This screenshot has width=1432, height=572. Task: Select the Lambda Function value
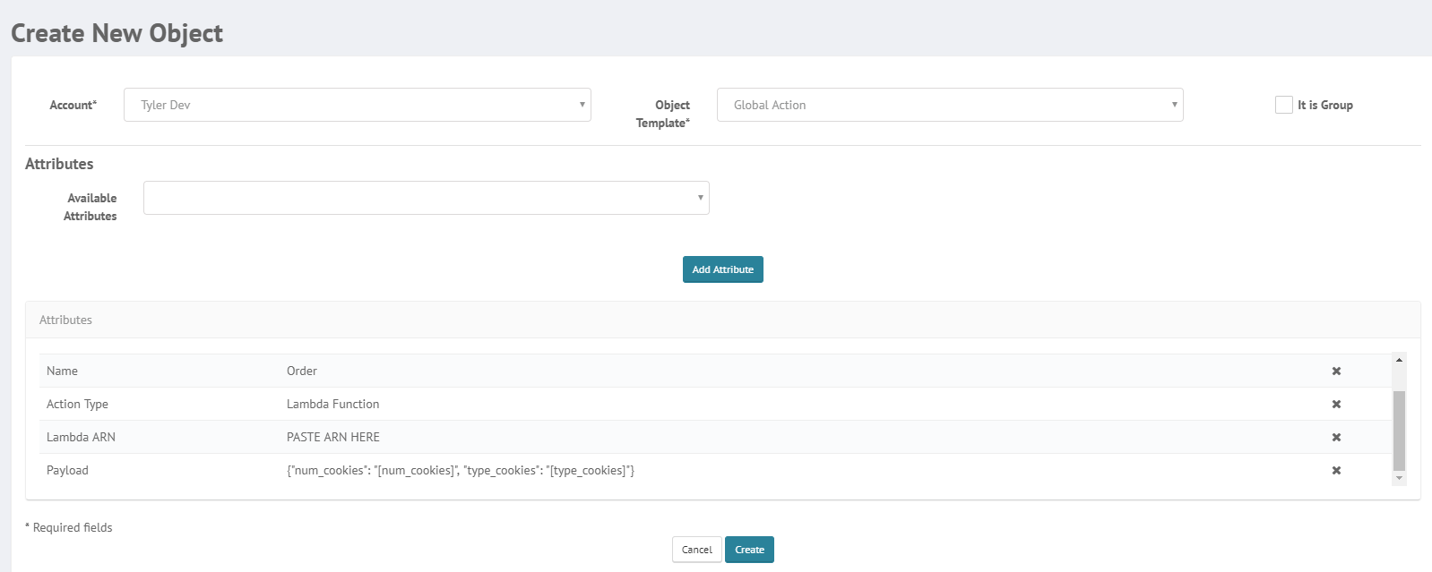coord(332,404)
